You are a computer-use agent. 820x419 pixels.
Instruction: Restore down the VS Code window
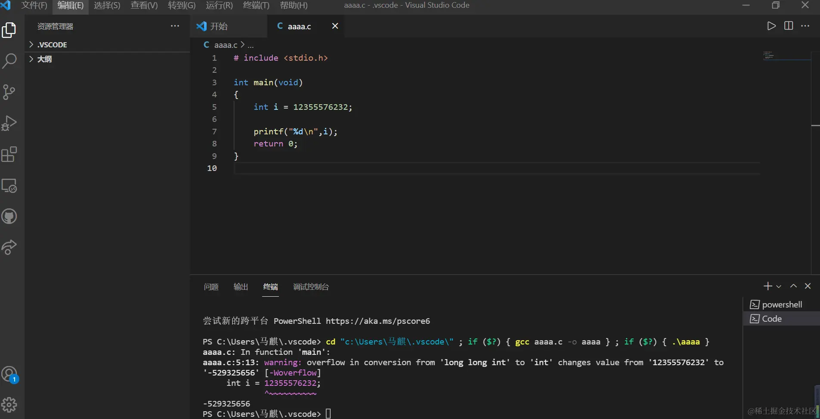click(x=776, y=5)
